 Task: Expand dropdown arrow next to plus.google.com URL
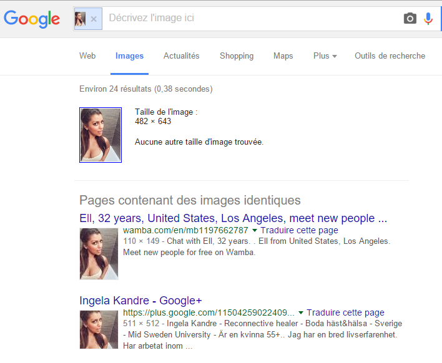click(301, 313)
